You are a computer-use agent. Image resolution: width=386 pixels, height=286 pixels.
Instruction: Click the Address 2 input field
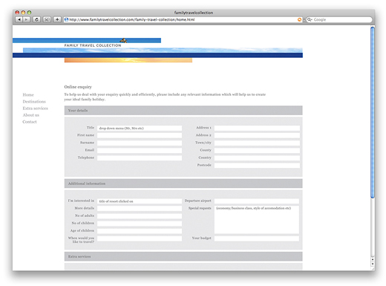tap(257, 135)
